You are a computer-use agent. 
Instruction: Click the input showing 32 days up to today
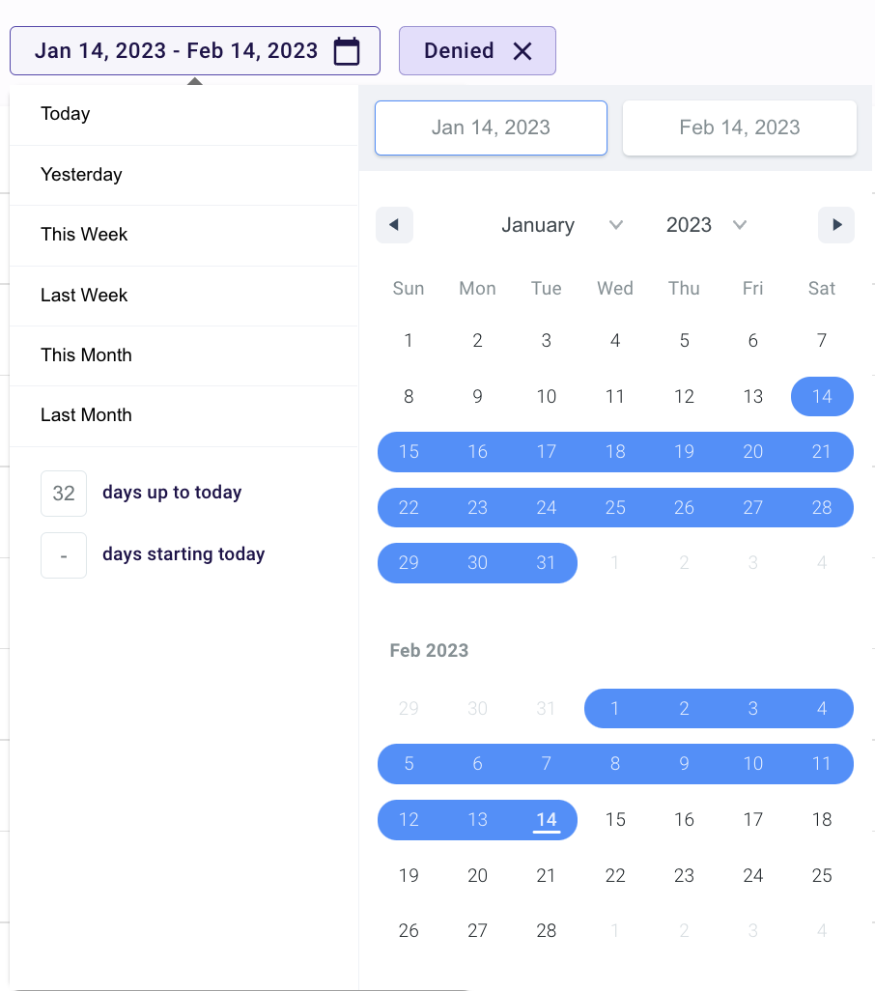(64, 493)
